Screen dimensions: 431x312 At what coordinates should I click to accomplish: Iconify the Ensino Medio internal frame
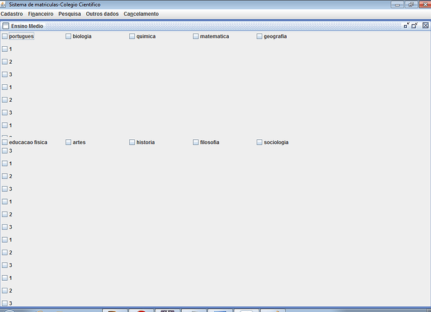point(407,26)
